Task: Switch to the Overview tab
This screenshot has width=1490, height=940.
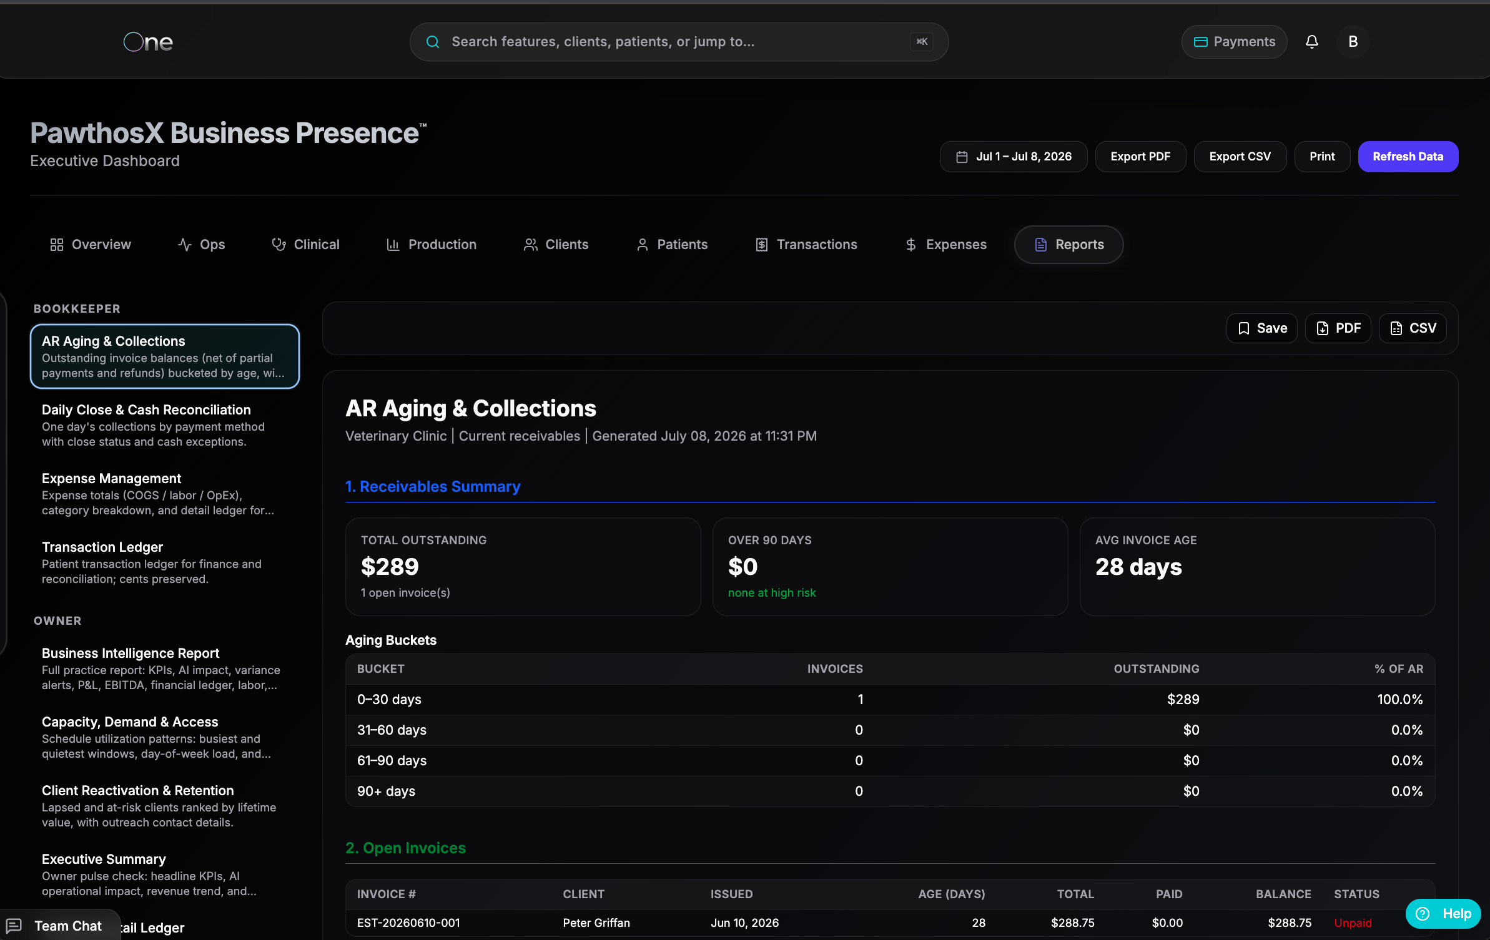Action: (x=91, y=245)
